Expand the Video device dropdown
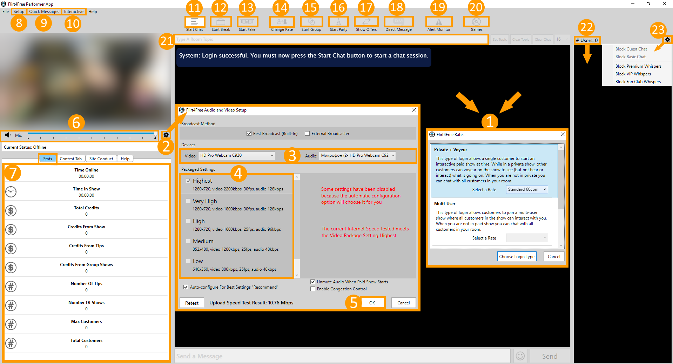Screen dimensions: 673x364 [237, 155]
